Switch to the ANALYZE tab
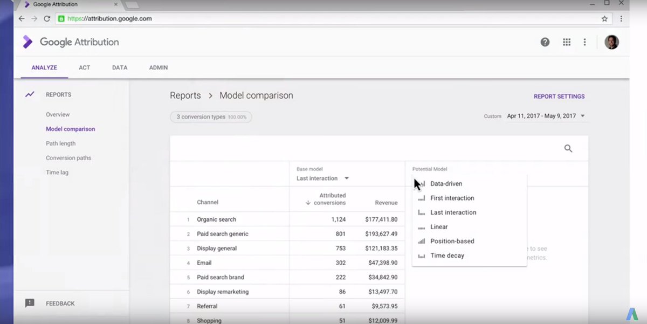Viewport: 647px width, 324px height. coord(44,68)
